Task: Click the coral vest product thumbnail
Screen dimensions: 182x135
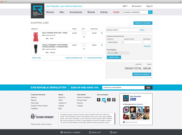Action: (x=36, y=37)
